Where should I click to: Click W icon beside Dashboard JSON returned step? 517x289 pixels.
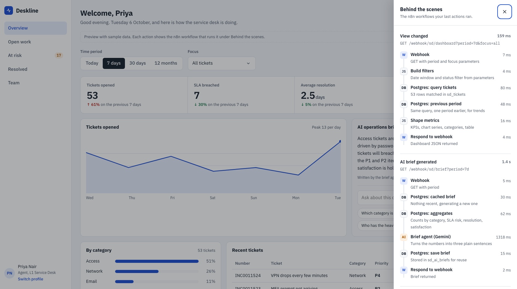pos(404,137)
